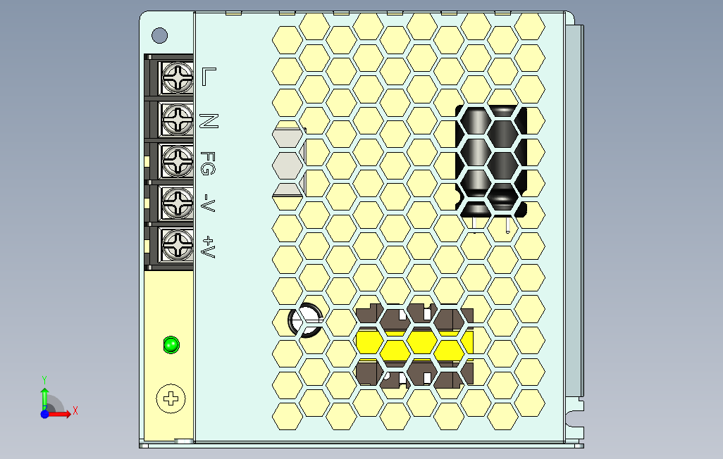Viewport: 723px width, 459px height.
Task: Click the engraved +V label
Action: (209, 247)
